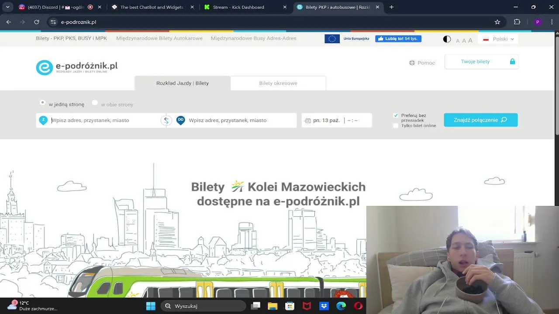The height and width of the screenshot is (314, 559).
Task: Open 'Pomoc' help link
Action: point(422,63)
